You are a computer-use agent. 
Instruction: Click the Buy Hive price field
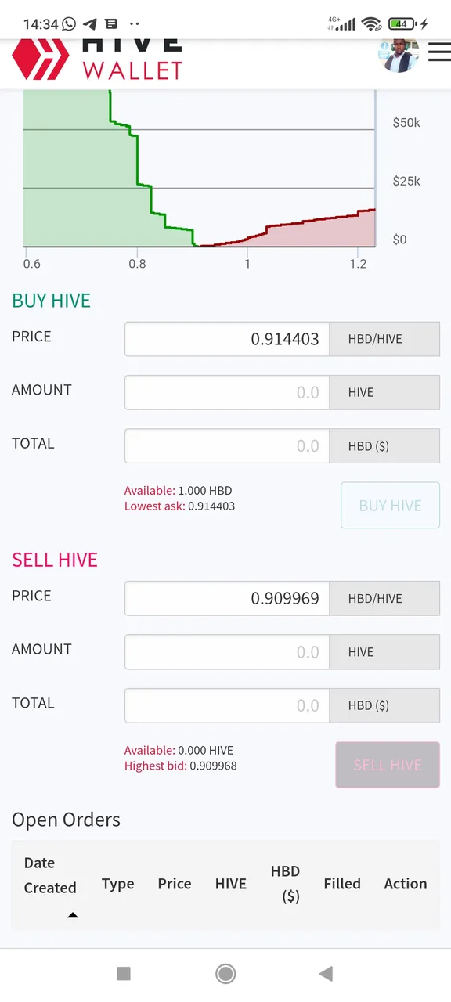coord(227,339)
